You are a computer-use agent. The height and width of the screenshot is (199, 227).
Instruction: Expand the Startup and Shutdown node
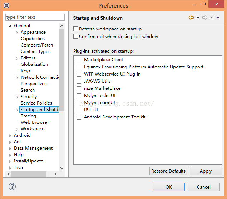click(17, 110)
